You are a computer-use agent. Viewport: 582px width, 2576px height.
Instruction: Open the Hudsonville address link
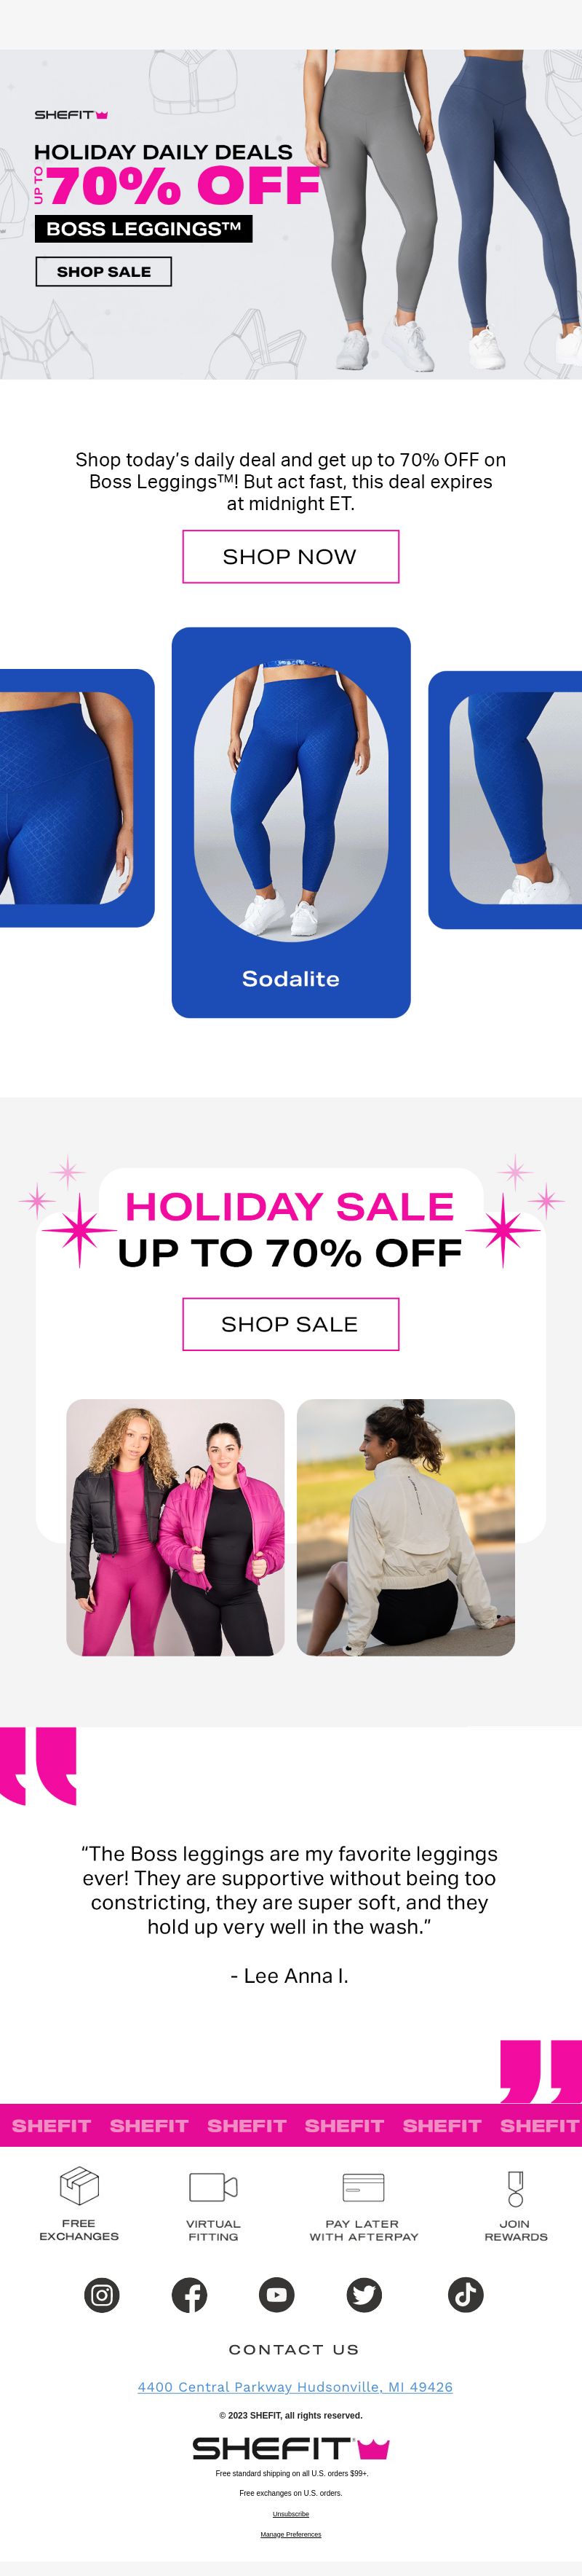pyautogui.click(x=295, y=2386)
